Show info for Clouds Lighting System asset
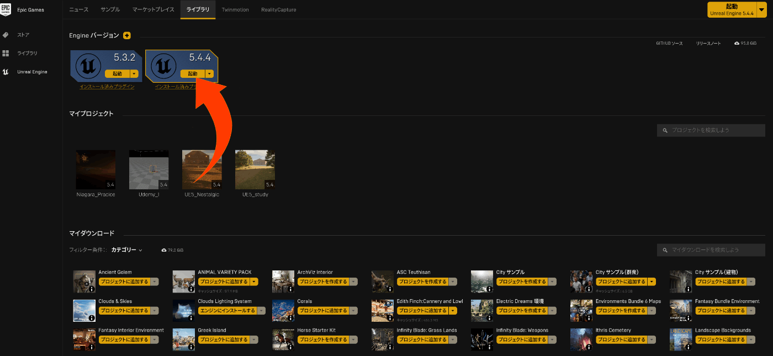This screenshot has width=773, height=356. point(191,318)
